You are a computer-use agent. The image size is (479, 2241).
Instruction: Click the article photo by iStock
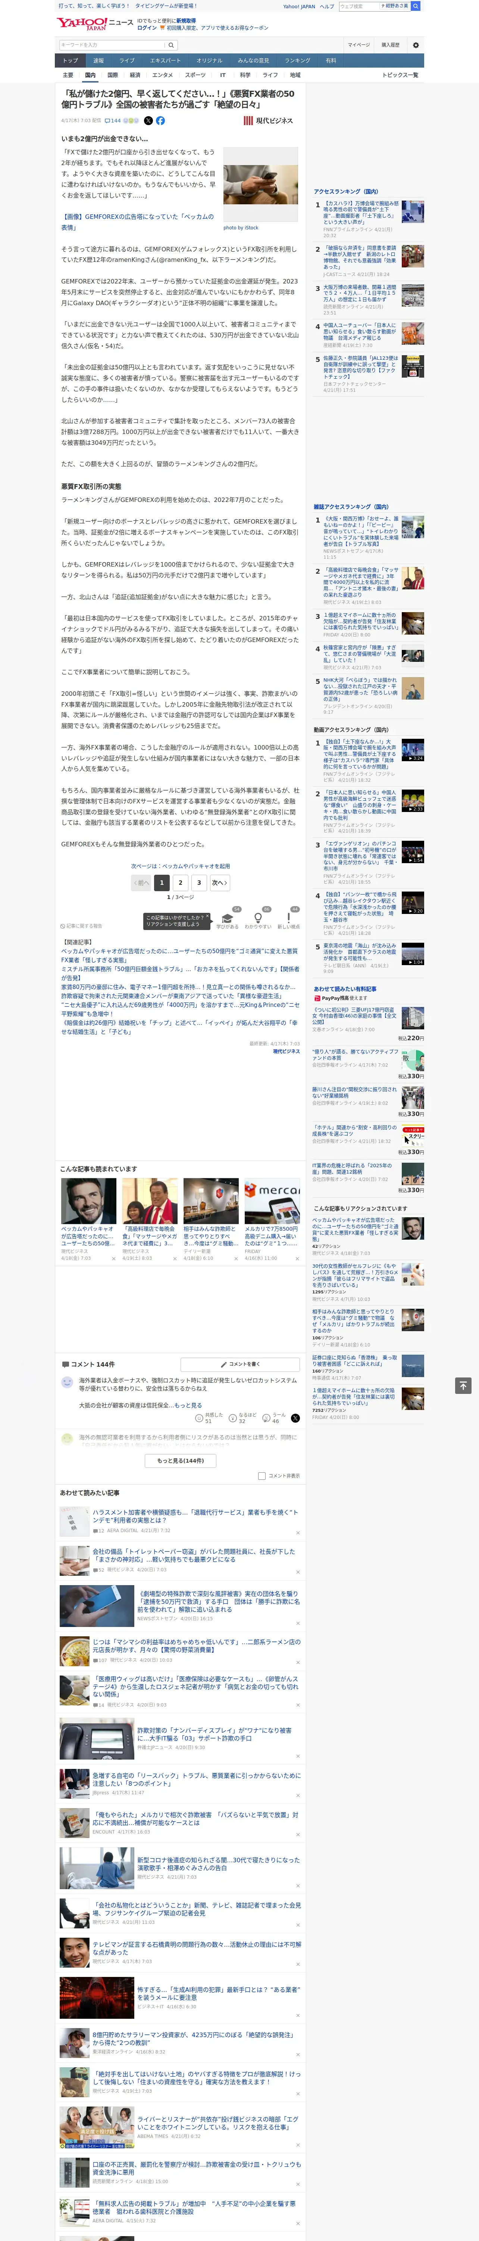(x=261, y=185)
